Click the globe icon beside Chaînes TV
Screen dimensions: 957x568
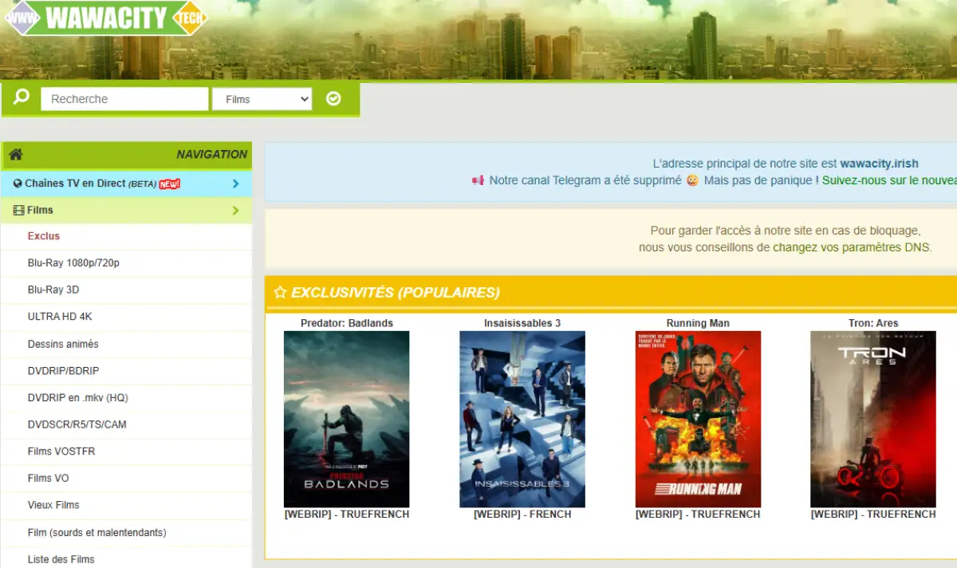18,183
